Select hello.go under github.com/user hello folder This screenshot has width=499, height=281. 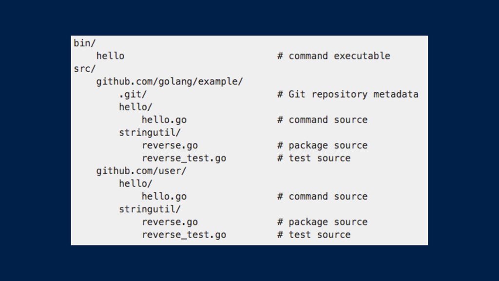[164, 197]
